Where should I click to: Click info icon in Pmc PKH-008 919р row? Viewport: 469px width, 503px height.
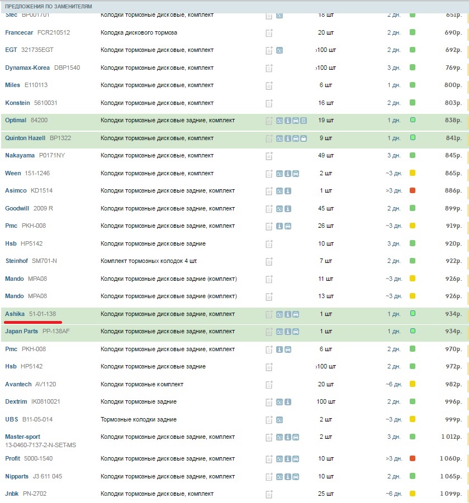tap(279, 226)
